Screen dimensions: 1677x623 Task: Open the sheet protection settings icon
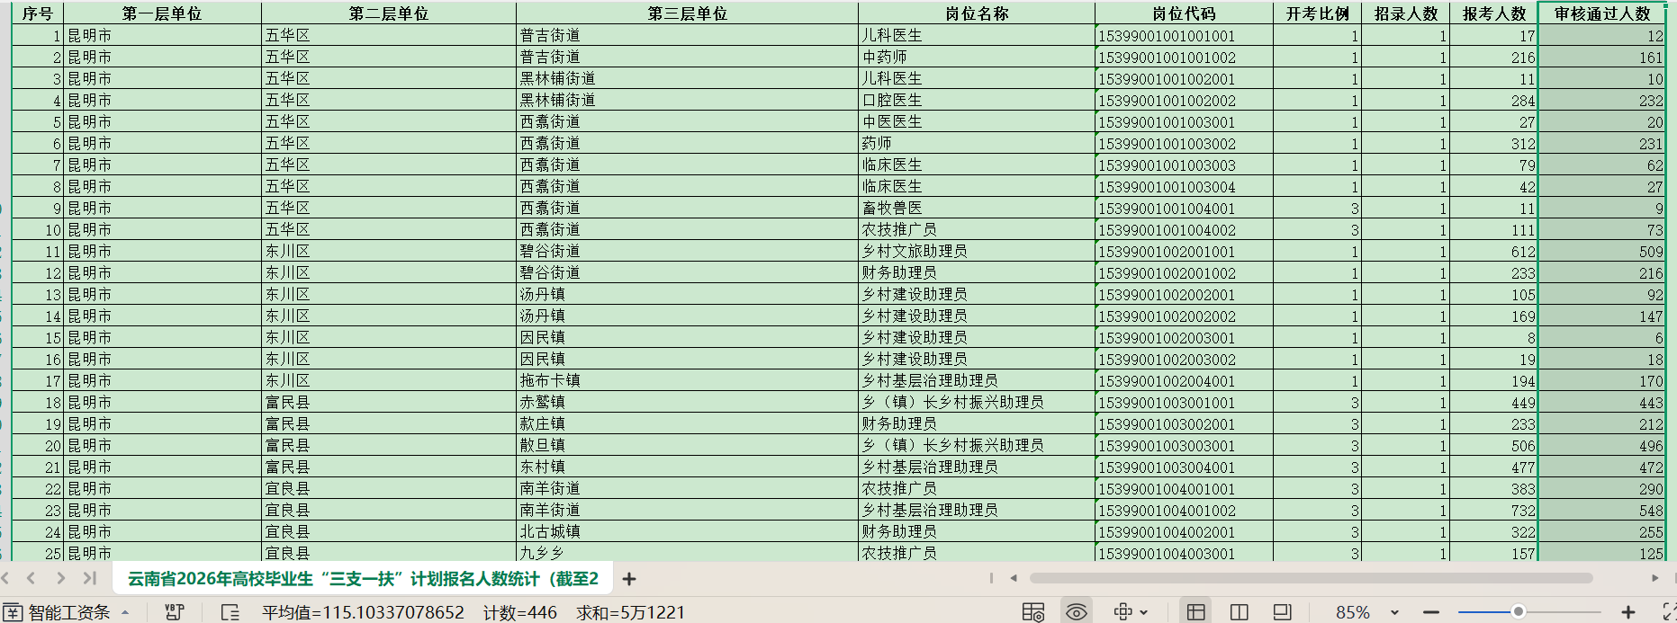click(1032, 612)
